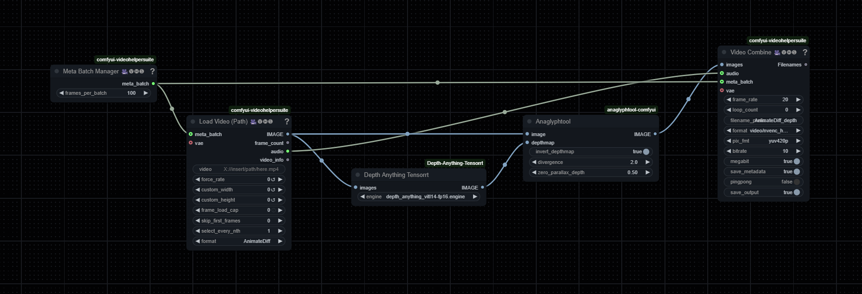Click the IMAGE output port on Anaglyphtool
The image size is (862, 294).
[655, 134]
